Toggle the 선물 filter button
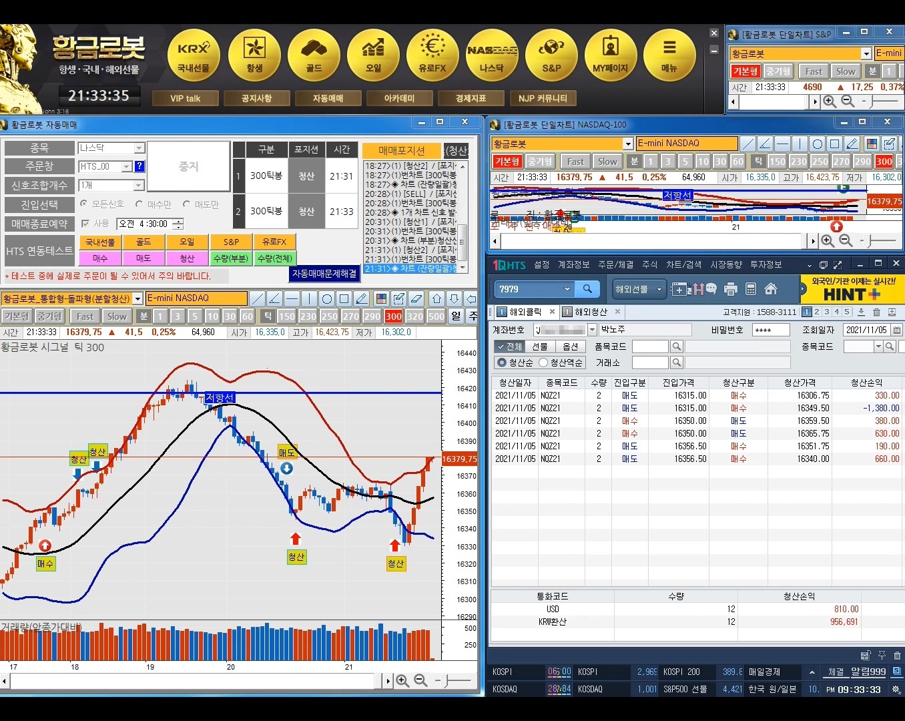Viewport: 905px width, 721px height. coord(540,346)
